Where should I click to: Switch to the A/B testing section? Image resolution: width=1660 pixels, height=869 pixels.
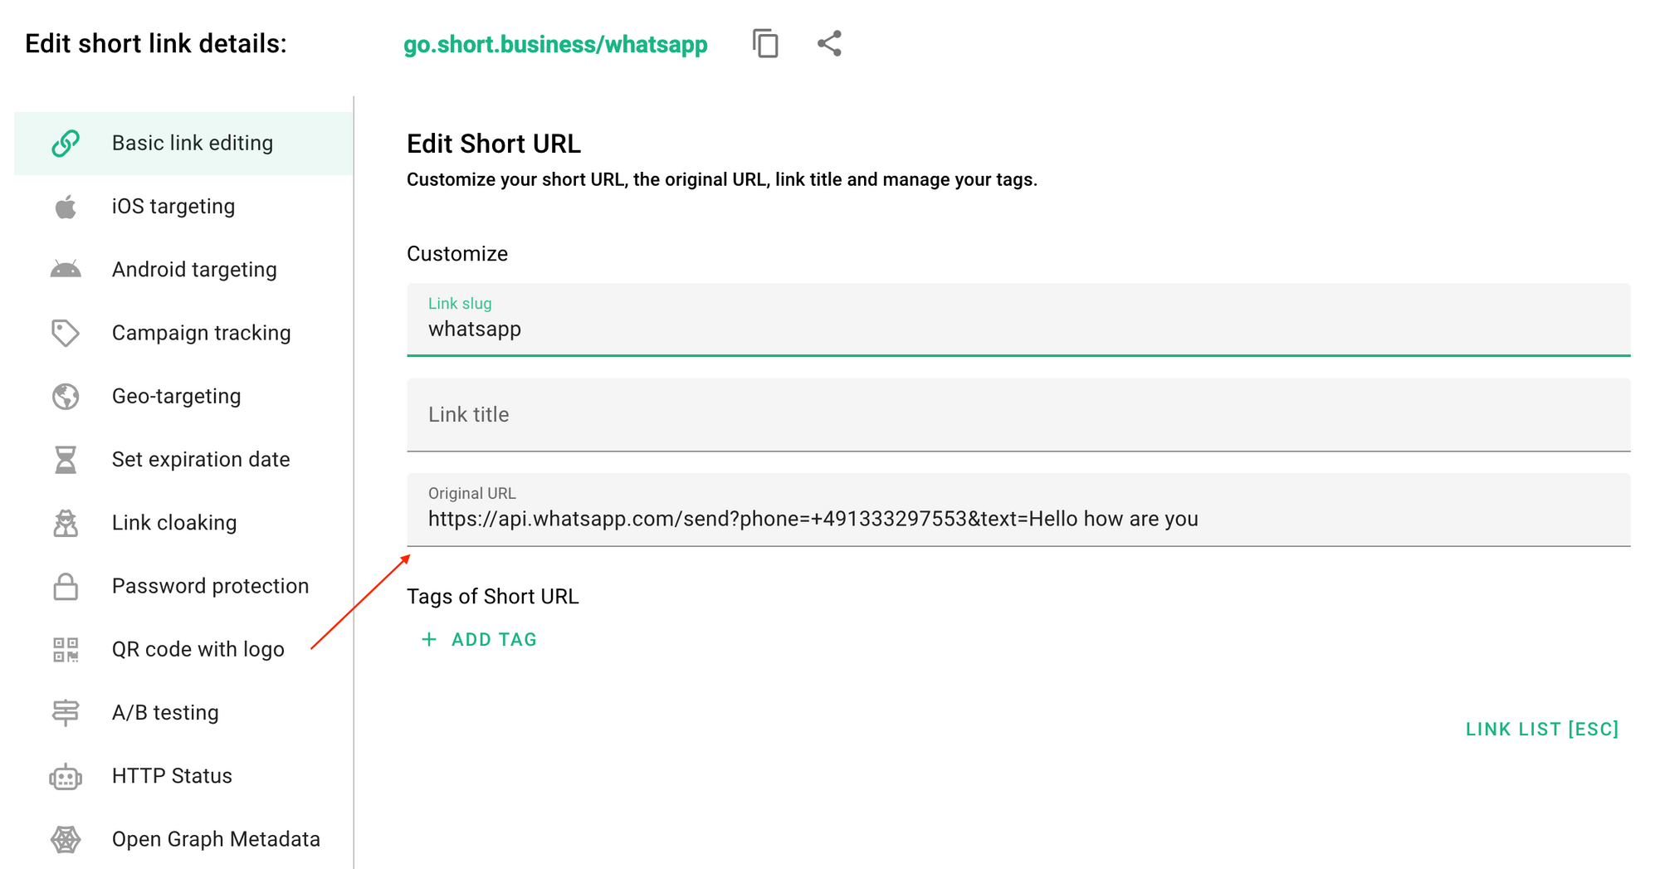(x=164, y=711)
